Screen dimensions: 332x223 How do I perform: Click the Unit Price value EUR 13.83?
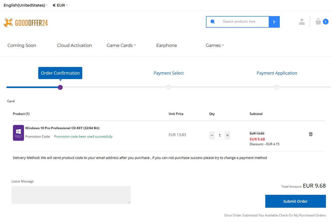click(177, 135)
